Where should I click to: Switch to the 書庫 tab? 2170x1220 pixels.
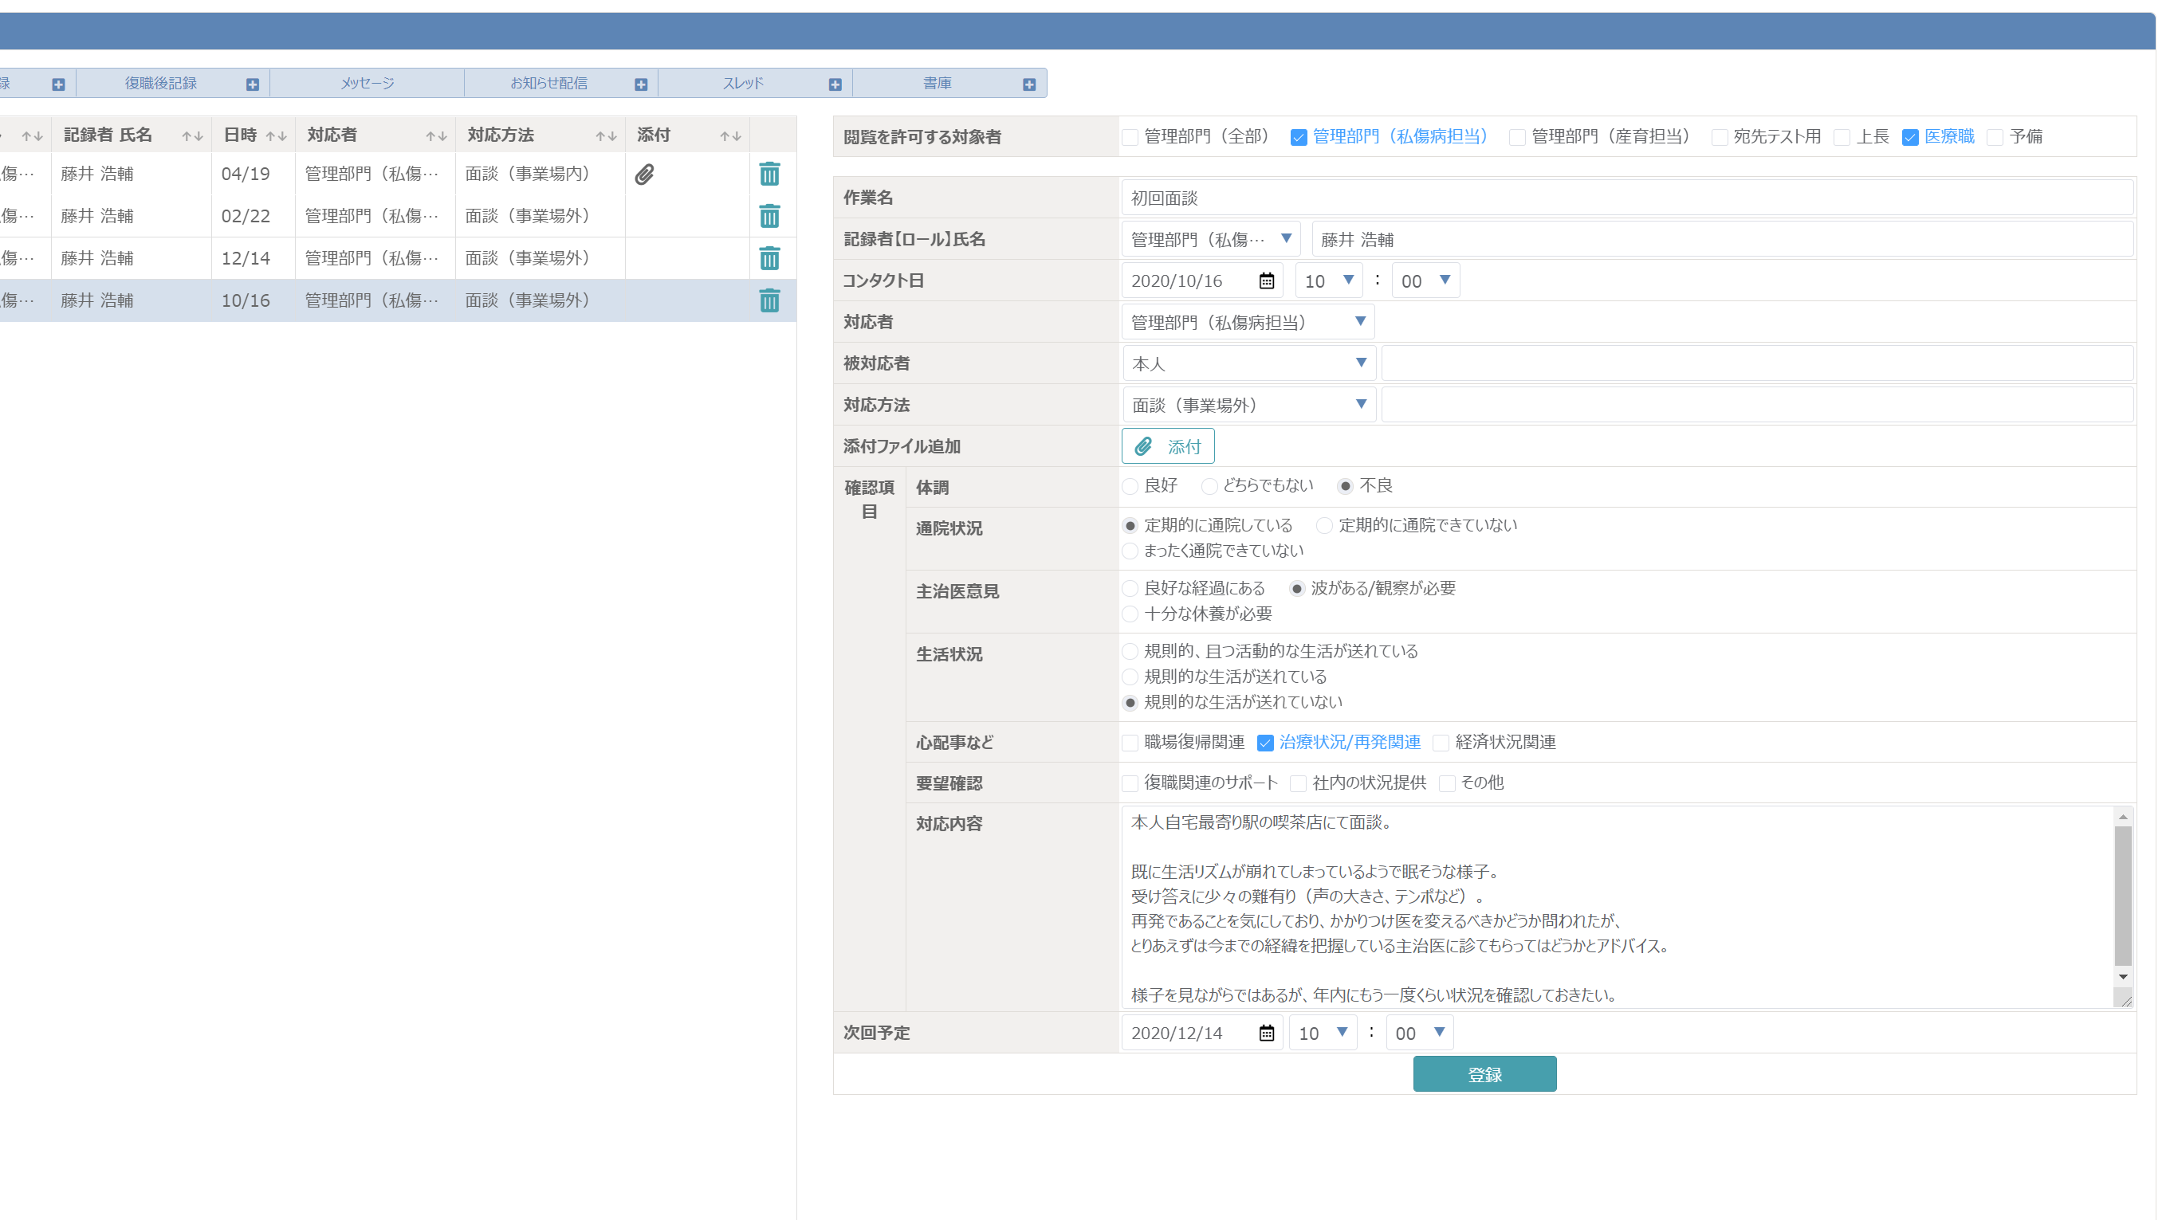[x=937, y=84]
